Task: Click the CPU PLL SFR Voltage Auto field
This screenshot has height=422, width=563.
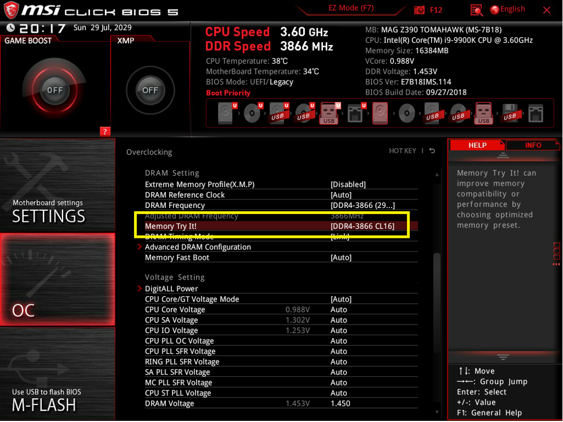Action: click(339, 351)
